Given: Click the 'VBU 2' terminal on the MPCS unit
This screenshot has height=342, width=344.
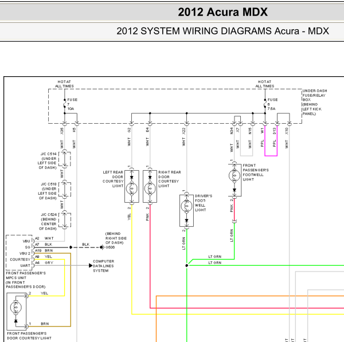Looking at the screenshot, I should [25, 253].
